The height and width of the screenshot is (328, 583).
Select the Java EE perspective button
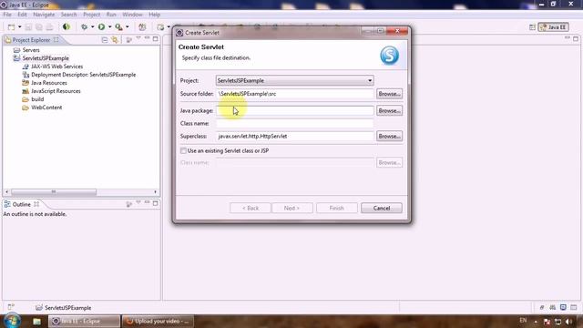[553, 27]
